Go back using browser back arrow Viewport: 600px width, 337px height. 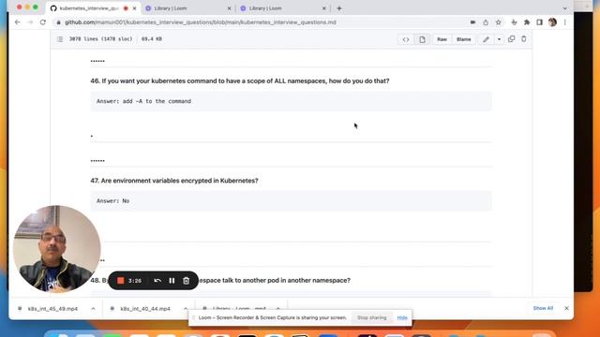pos(18,22)
